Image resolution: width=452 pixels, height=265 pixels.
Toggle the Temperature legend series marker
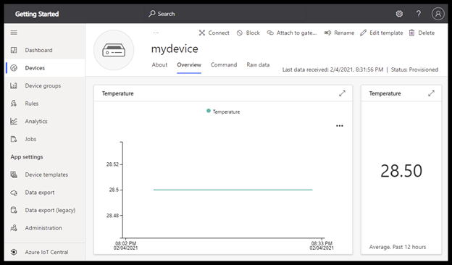209,111
